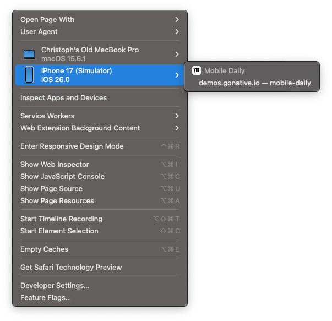
Task: Choose Get Safari Technology Preview
Action: click(x=100, y=267)
